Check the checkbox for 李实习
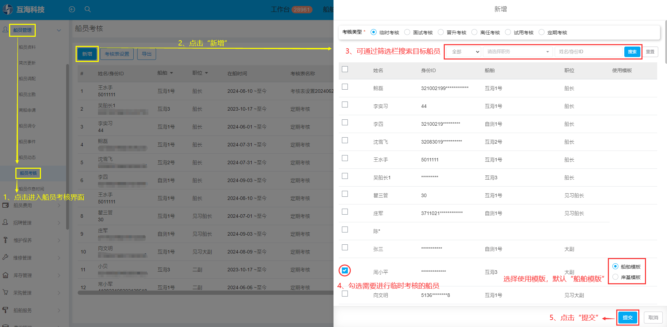 pyautogui.click(x=345, y=105)
